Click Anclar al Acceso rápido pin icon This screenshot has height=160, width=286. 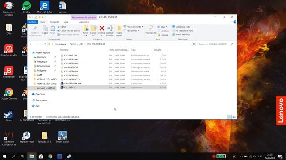coord(35,28)
